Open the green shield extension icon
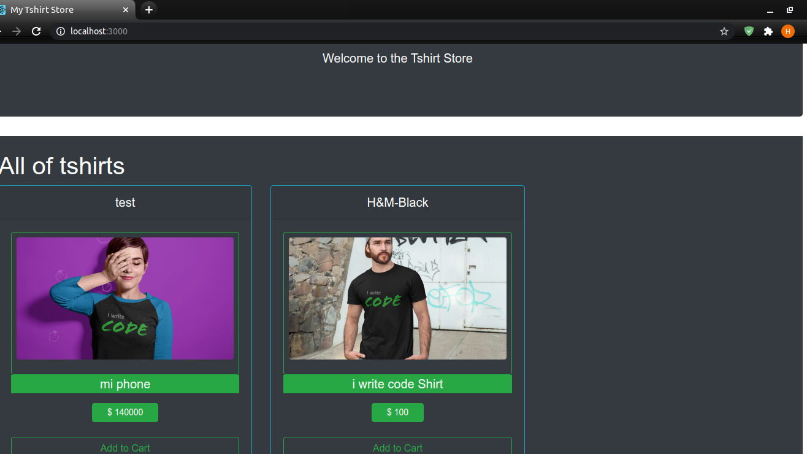Viewport: 807px width, 454px height. tap(749, 31)
